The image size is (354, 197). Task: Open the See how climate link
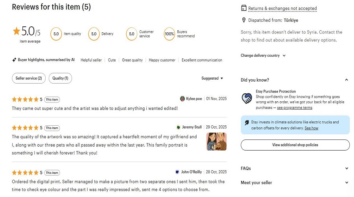coord(311,128)
